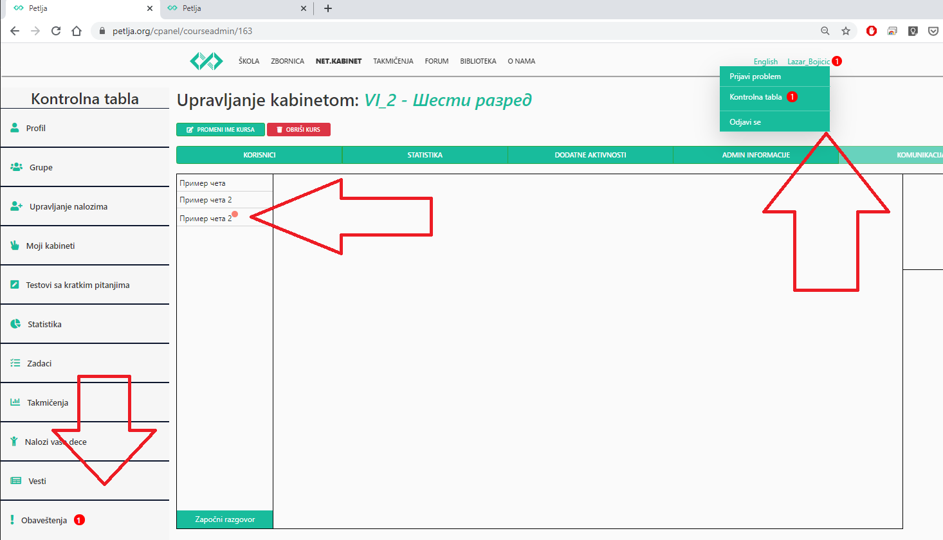Screen dimensions: 943x540
Task: Click the zoom magnifier icon in address bar
Action: 825,31
